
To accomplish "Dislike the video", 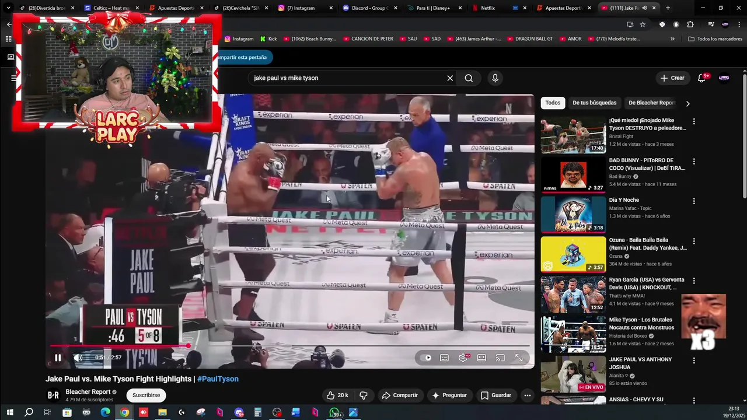I will (x=364, y=395).
